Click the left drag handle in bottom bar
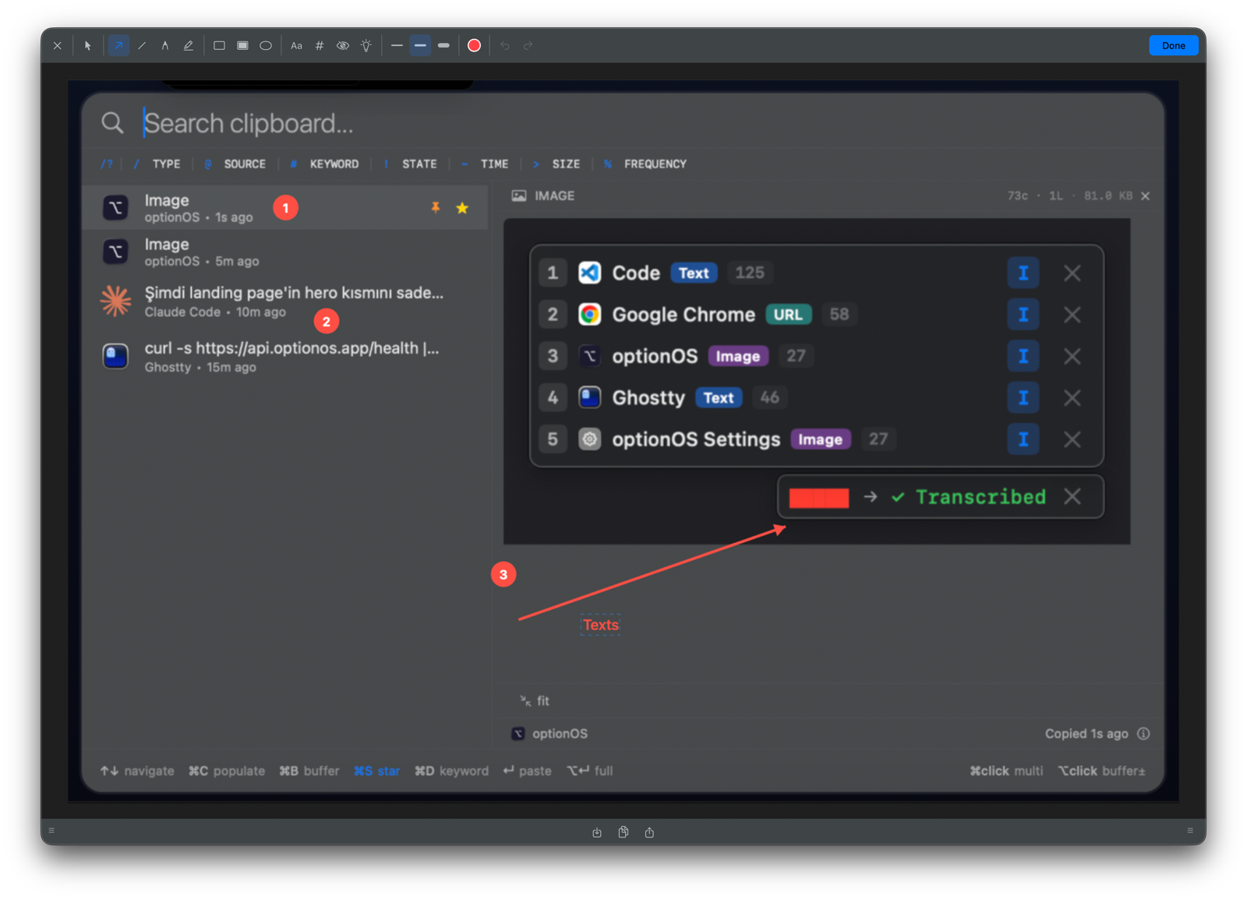 click(x=51, y=830)
